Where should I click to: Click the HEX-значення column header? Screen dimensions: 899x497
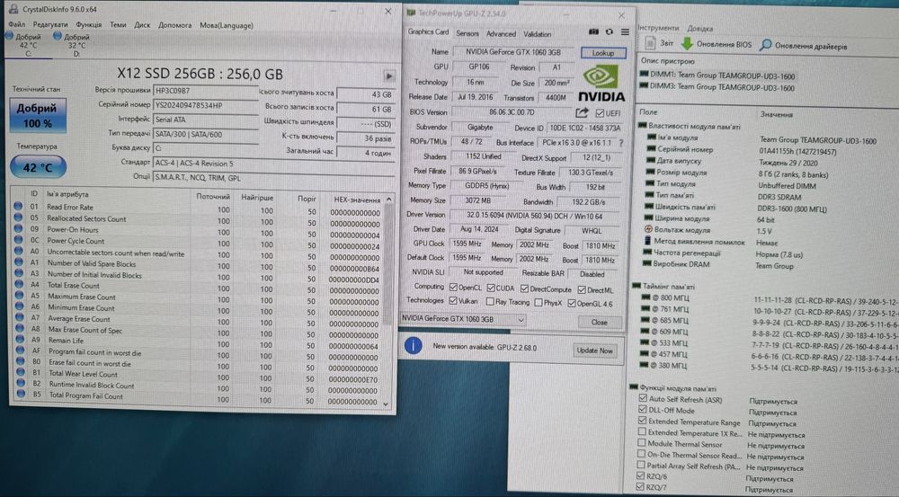(356, 200)
